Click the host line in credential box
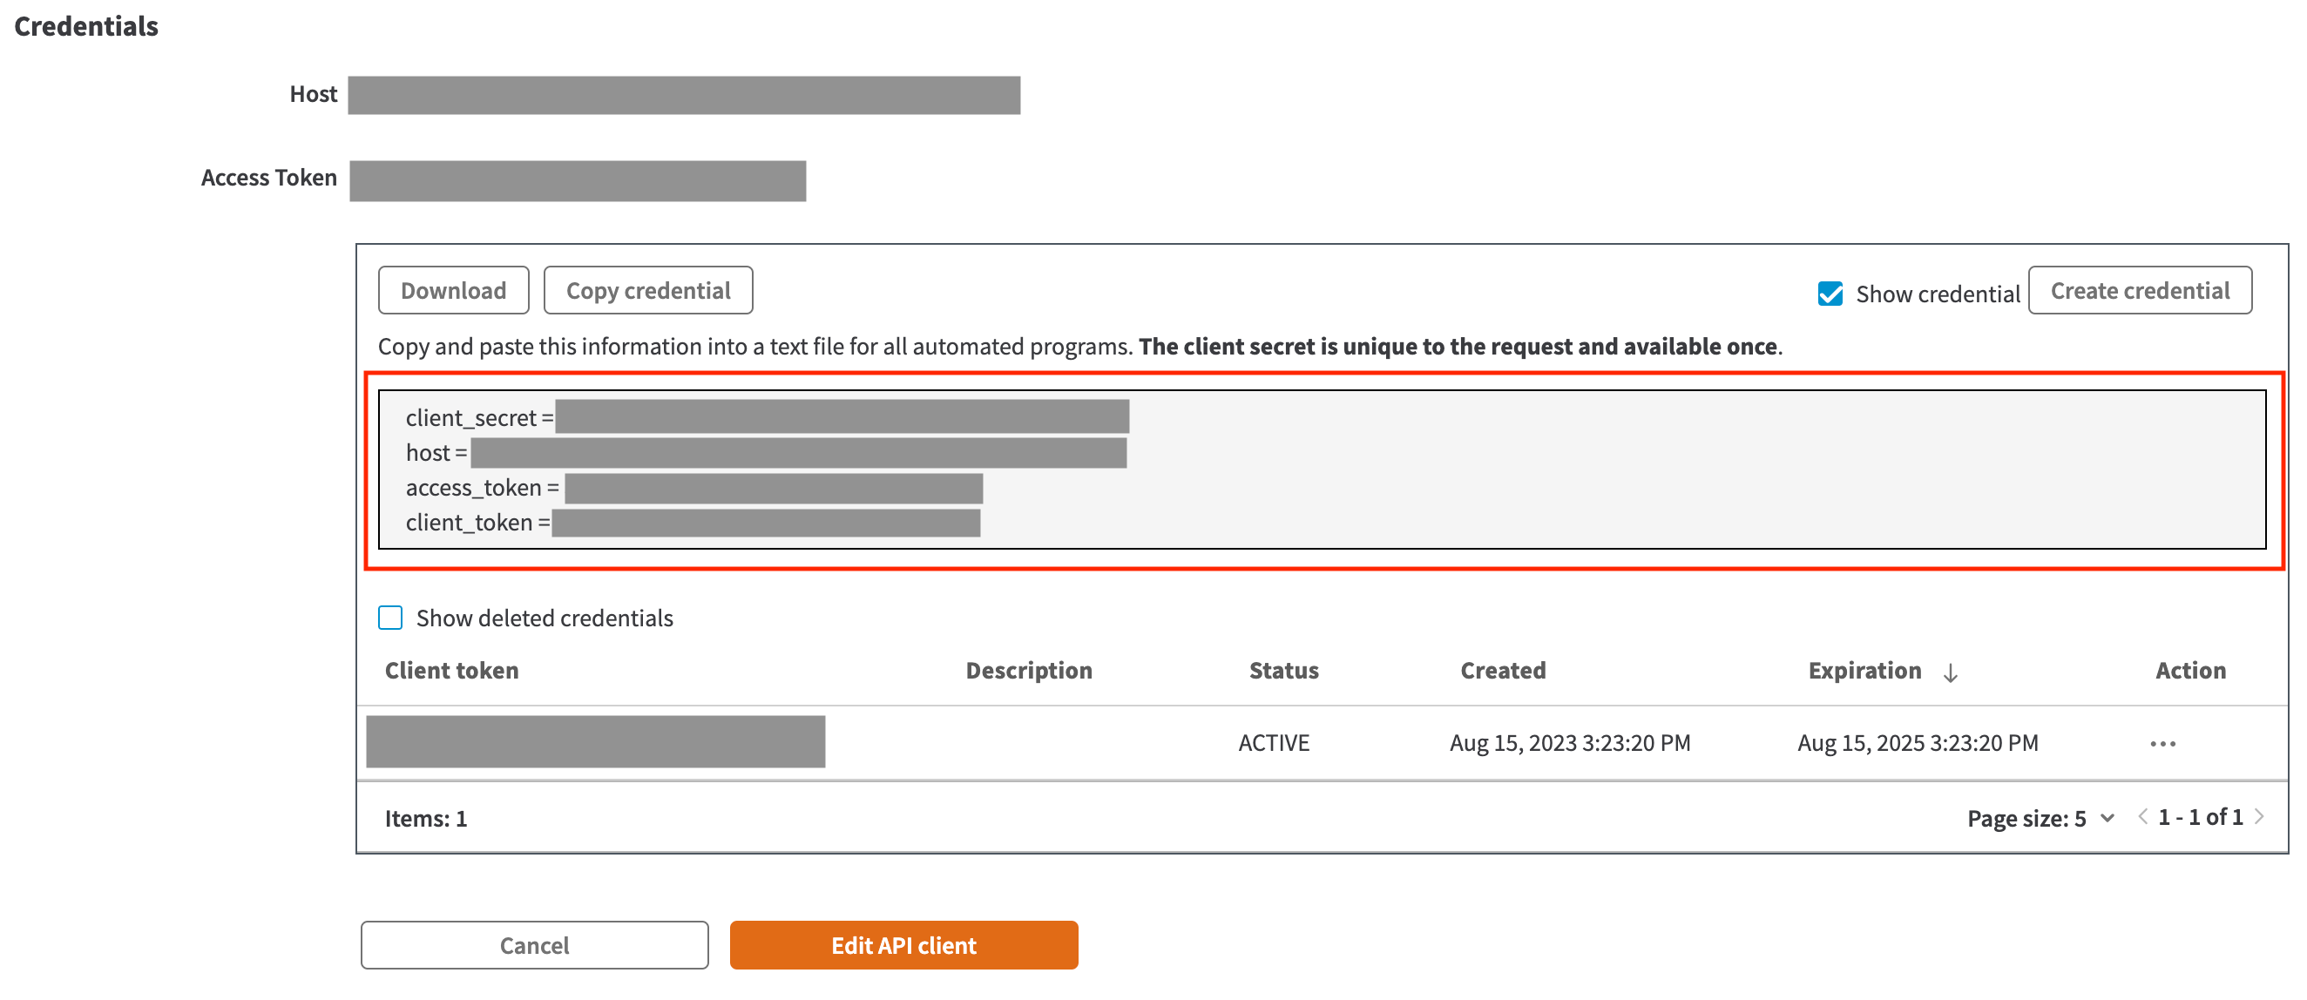This screenshot has height=1000, width=2307. click(766, 453)
